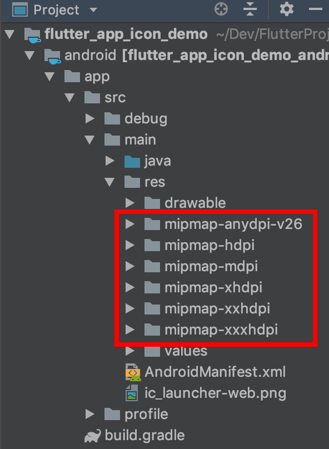This screenshot has height=449, width=329.
Task: Select the res folder
Action: coord(155,182)
